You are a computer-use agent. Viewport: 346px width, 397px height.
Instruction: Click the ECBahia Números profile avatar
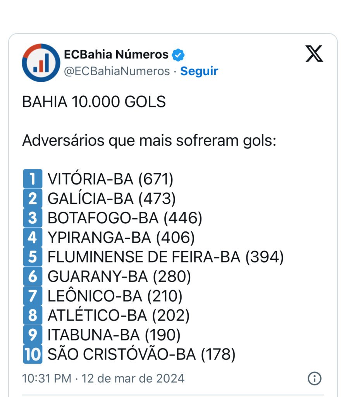coord(41,62)
